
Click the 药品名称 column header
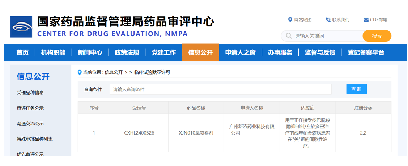196,108
